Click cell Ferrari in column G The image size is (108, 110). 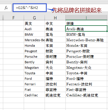34,84
